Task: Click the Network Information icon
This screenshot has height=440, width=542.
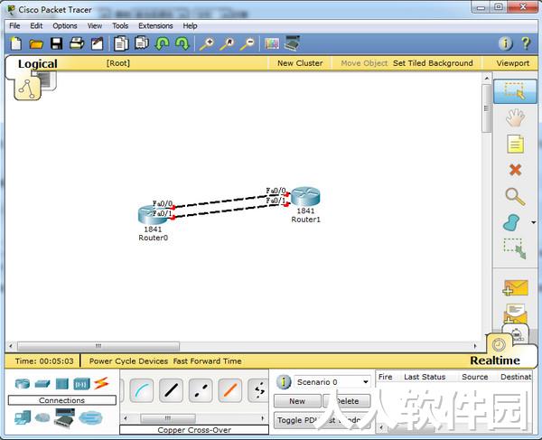Action: 505,43
